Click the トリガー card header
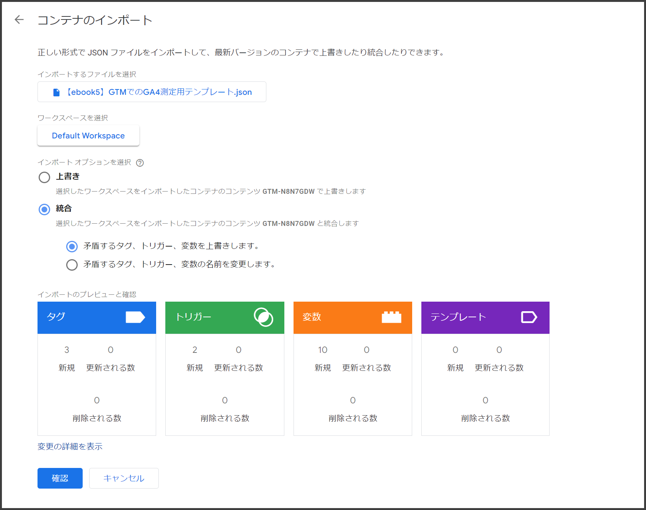Screen dimensions: 646x510 (225, 318)
